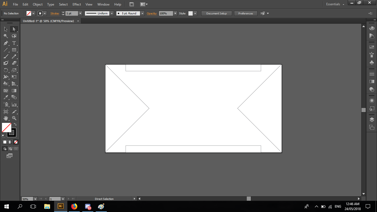The image size is (377, 212).
Task: Click the Preferences button
Action: 246,13
